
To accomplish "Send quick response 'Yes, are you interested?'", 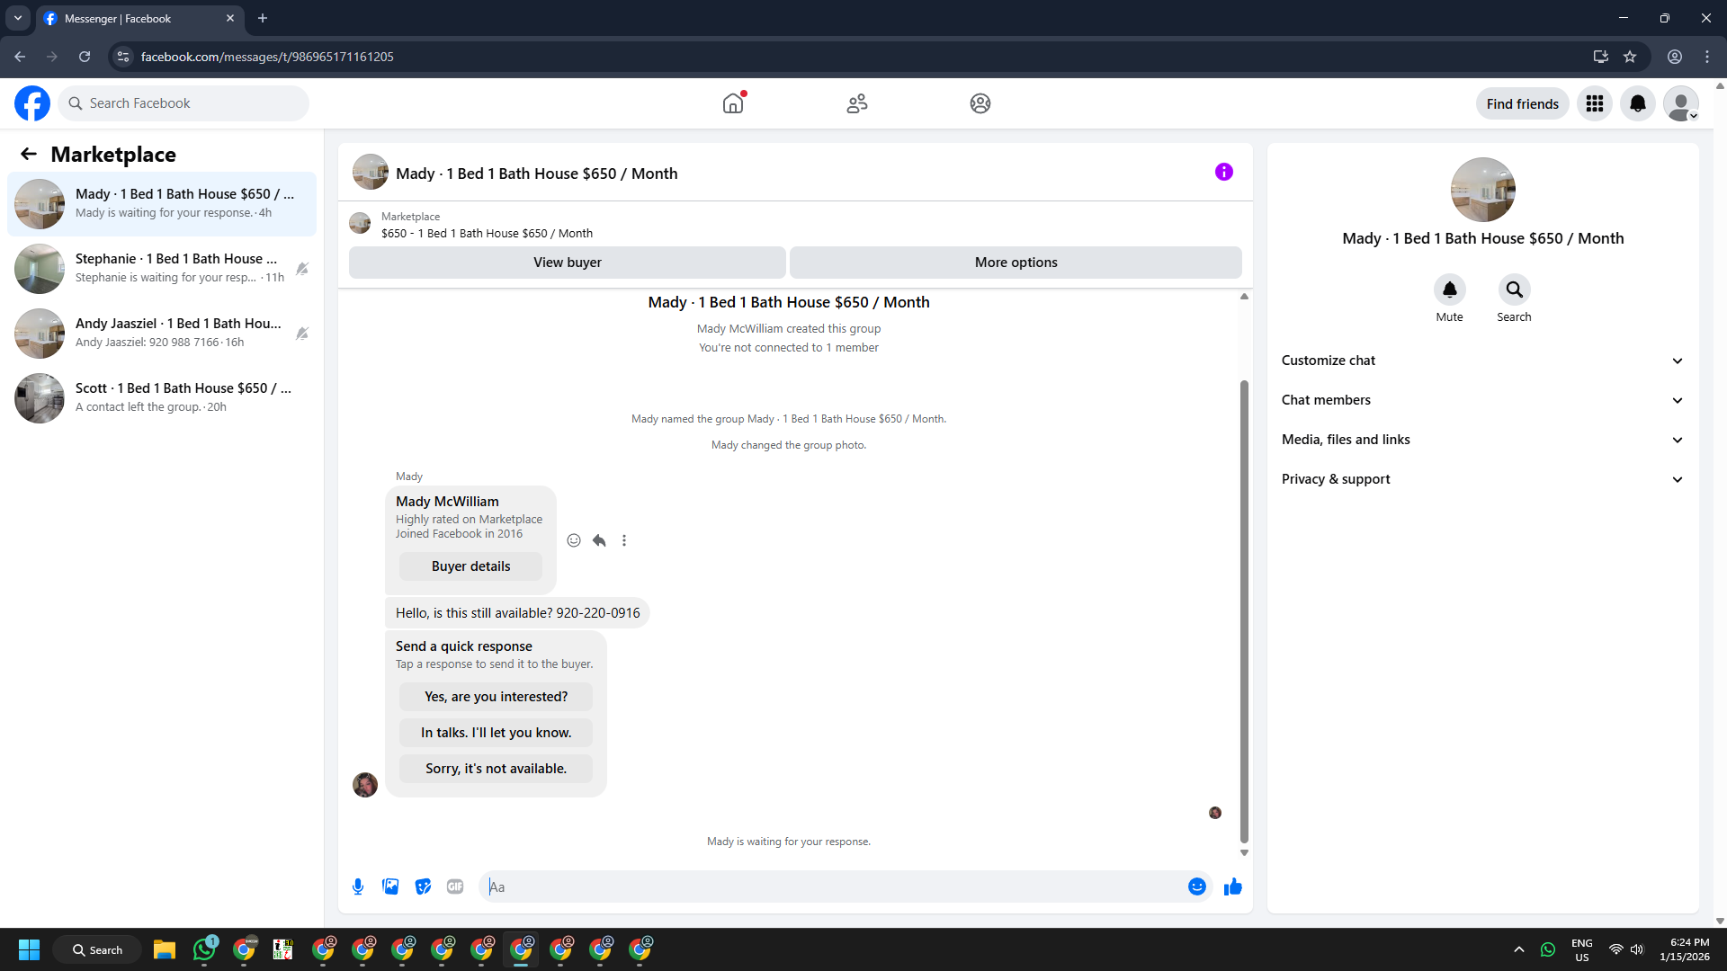I will (x=496, y=697).
